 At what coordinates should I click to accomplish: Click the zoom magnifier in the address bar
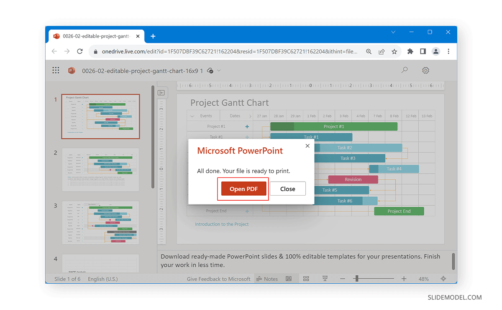pyautogui.click(x=369, y=51)
